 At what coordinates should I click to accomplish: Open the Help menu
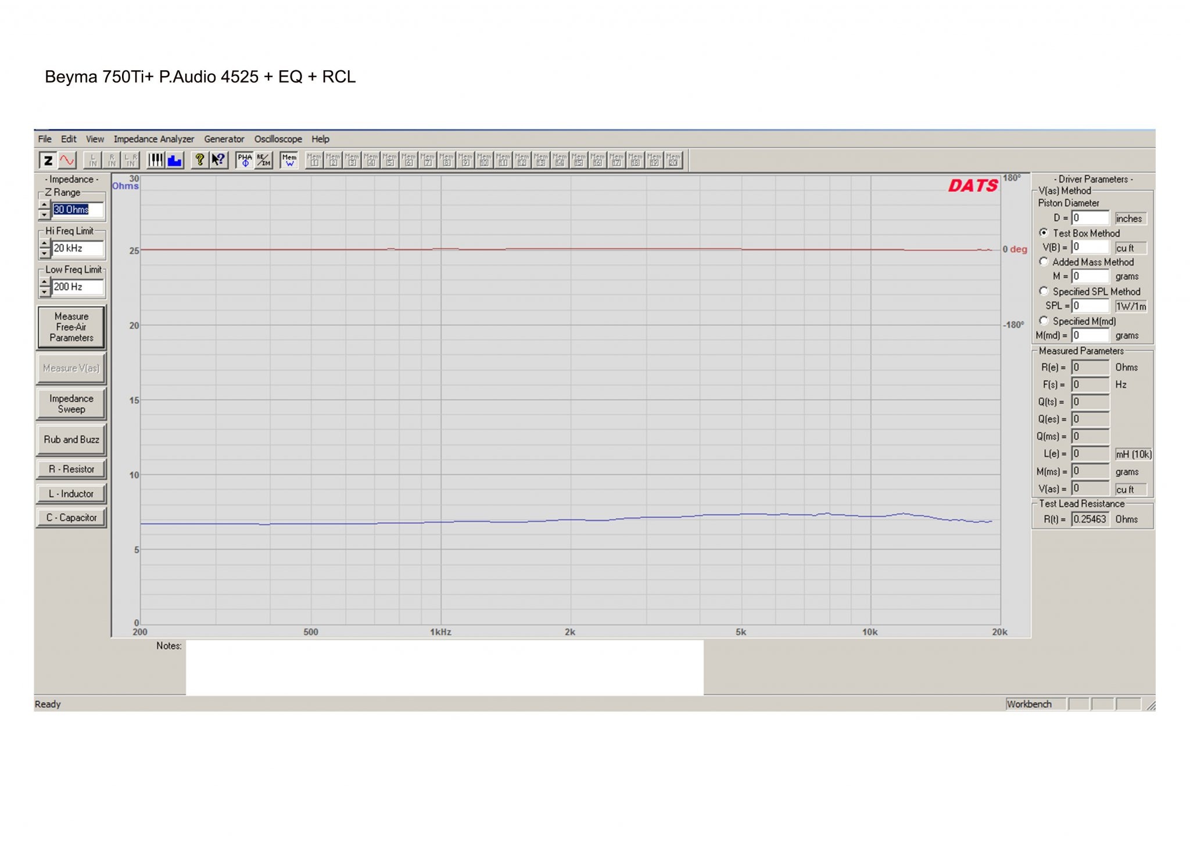(x=320, y=139)
